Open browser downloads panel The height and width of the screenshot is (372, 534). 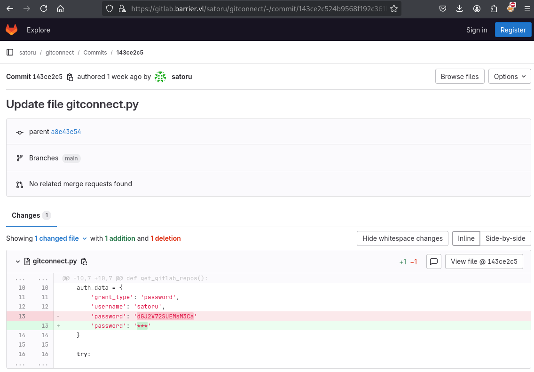(x=459, y=8)
